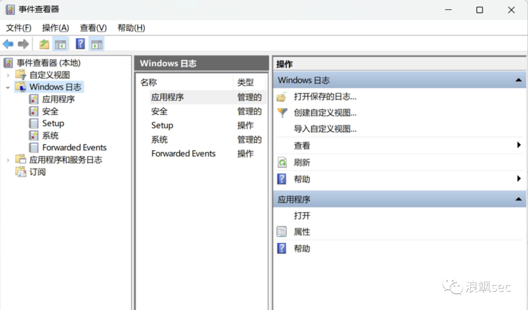Select Forwarded Events row in center list
This screenshot has height=310, width=528.
click(x=202, y=154)
